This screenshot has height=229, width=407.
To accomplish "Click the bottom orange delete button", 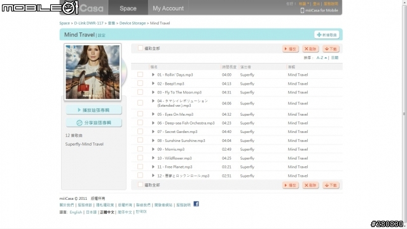I will tap(310, 185).
